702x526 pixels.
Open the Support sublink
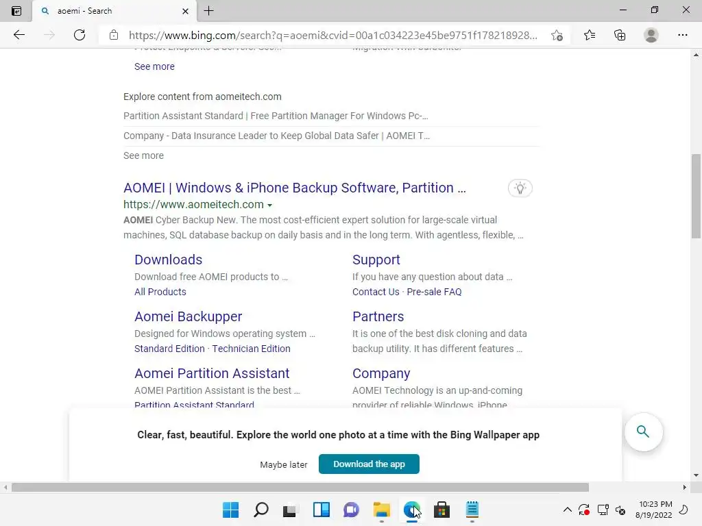click(x=376, y=260)
